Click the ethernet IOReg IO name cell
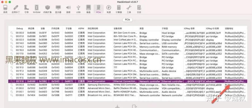 pyautogui.click(x=211, y=81)
